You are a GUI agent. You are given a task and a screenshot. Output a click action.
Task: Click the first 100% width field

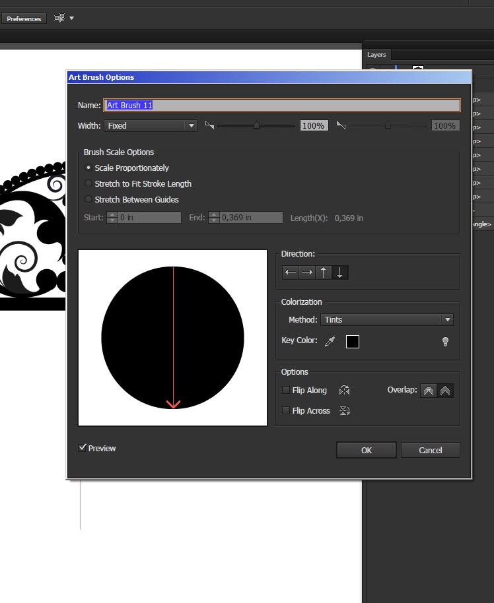click(314, 126)
